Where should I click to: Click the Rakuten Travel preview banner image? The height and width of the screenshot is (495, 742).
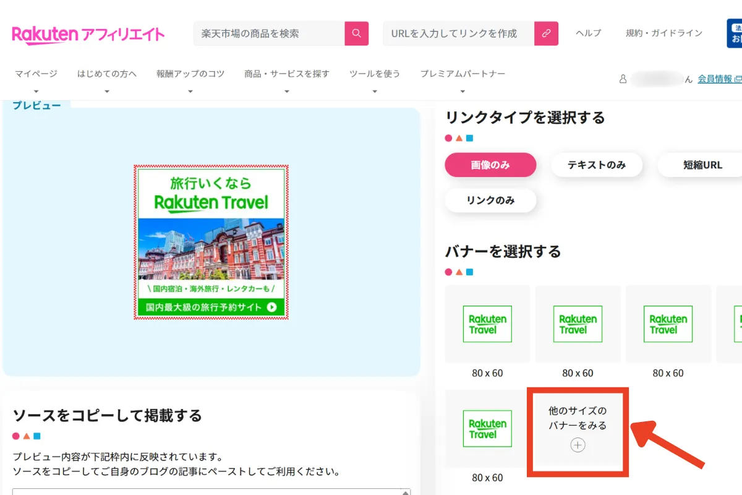tap(211, 242)
